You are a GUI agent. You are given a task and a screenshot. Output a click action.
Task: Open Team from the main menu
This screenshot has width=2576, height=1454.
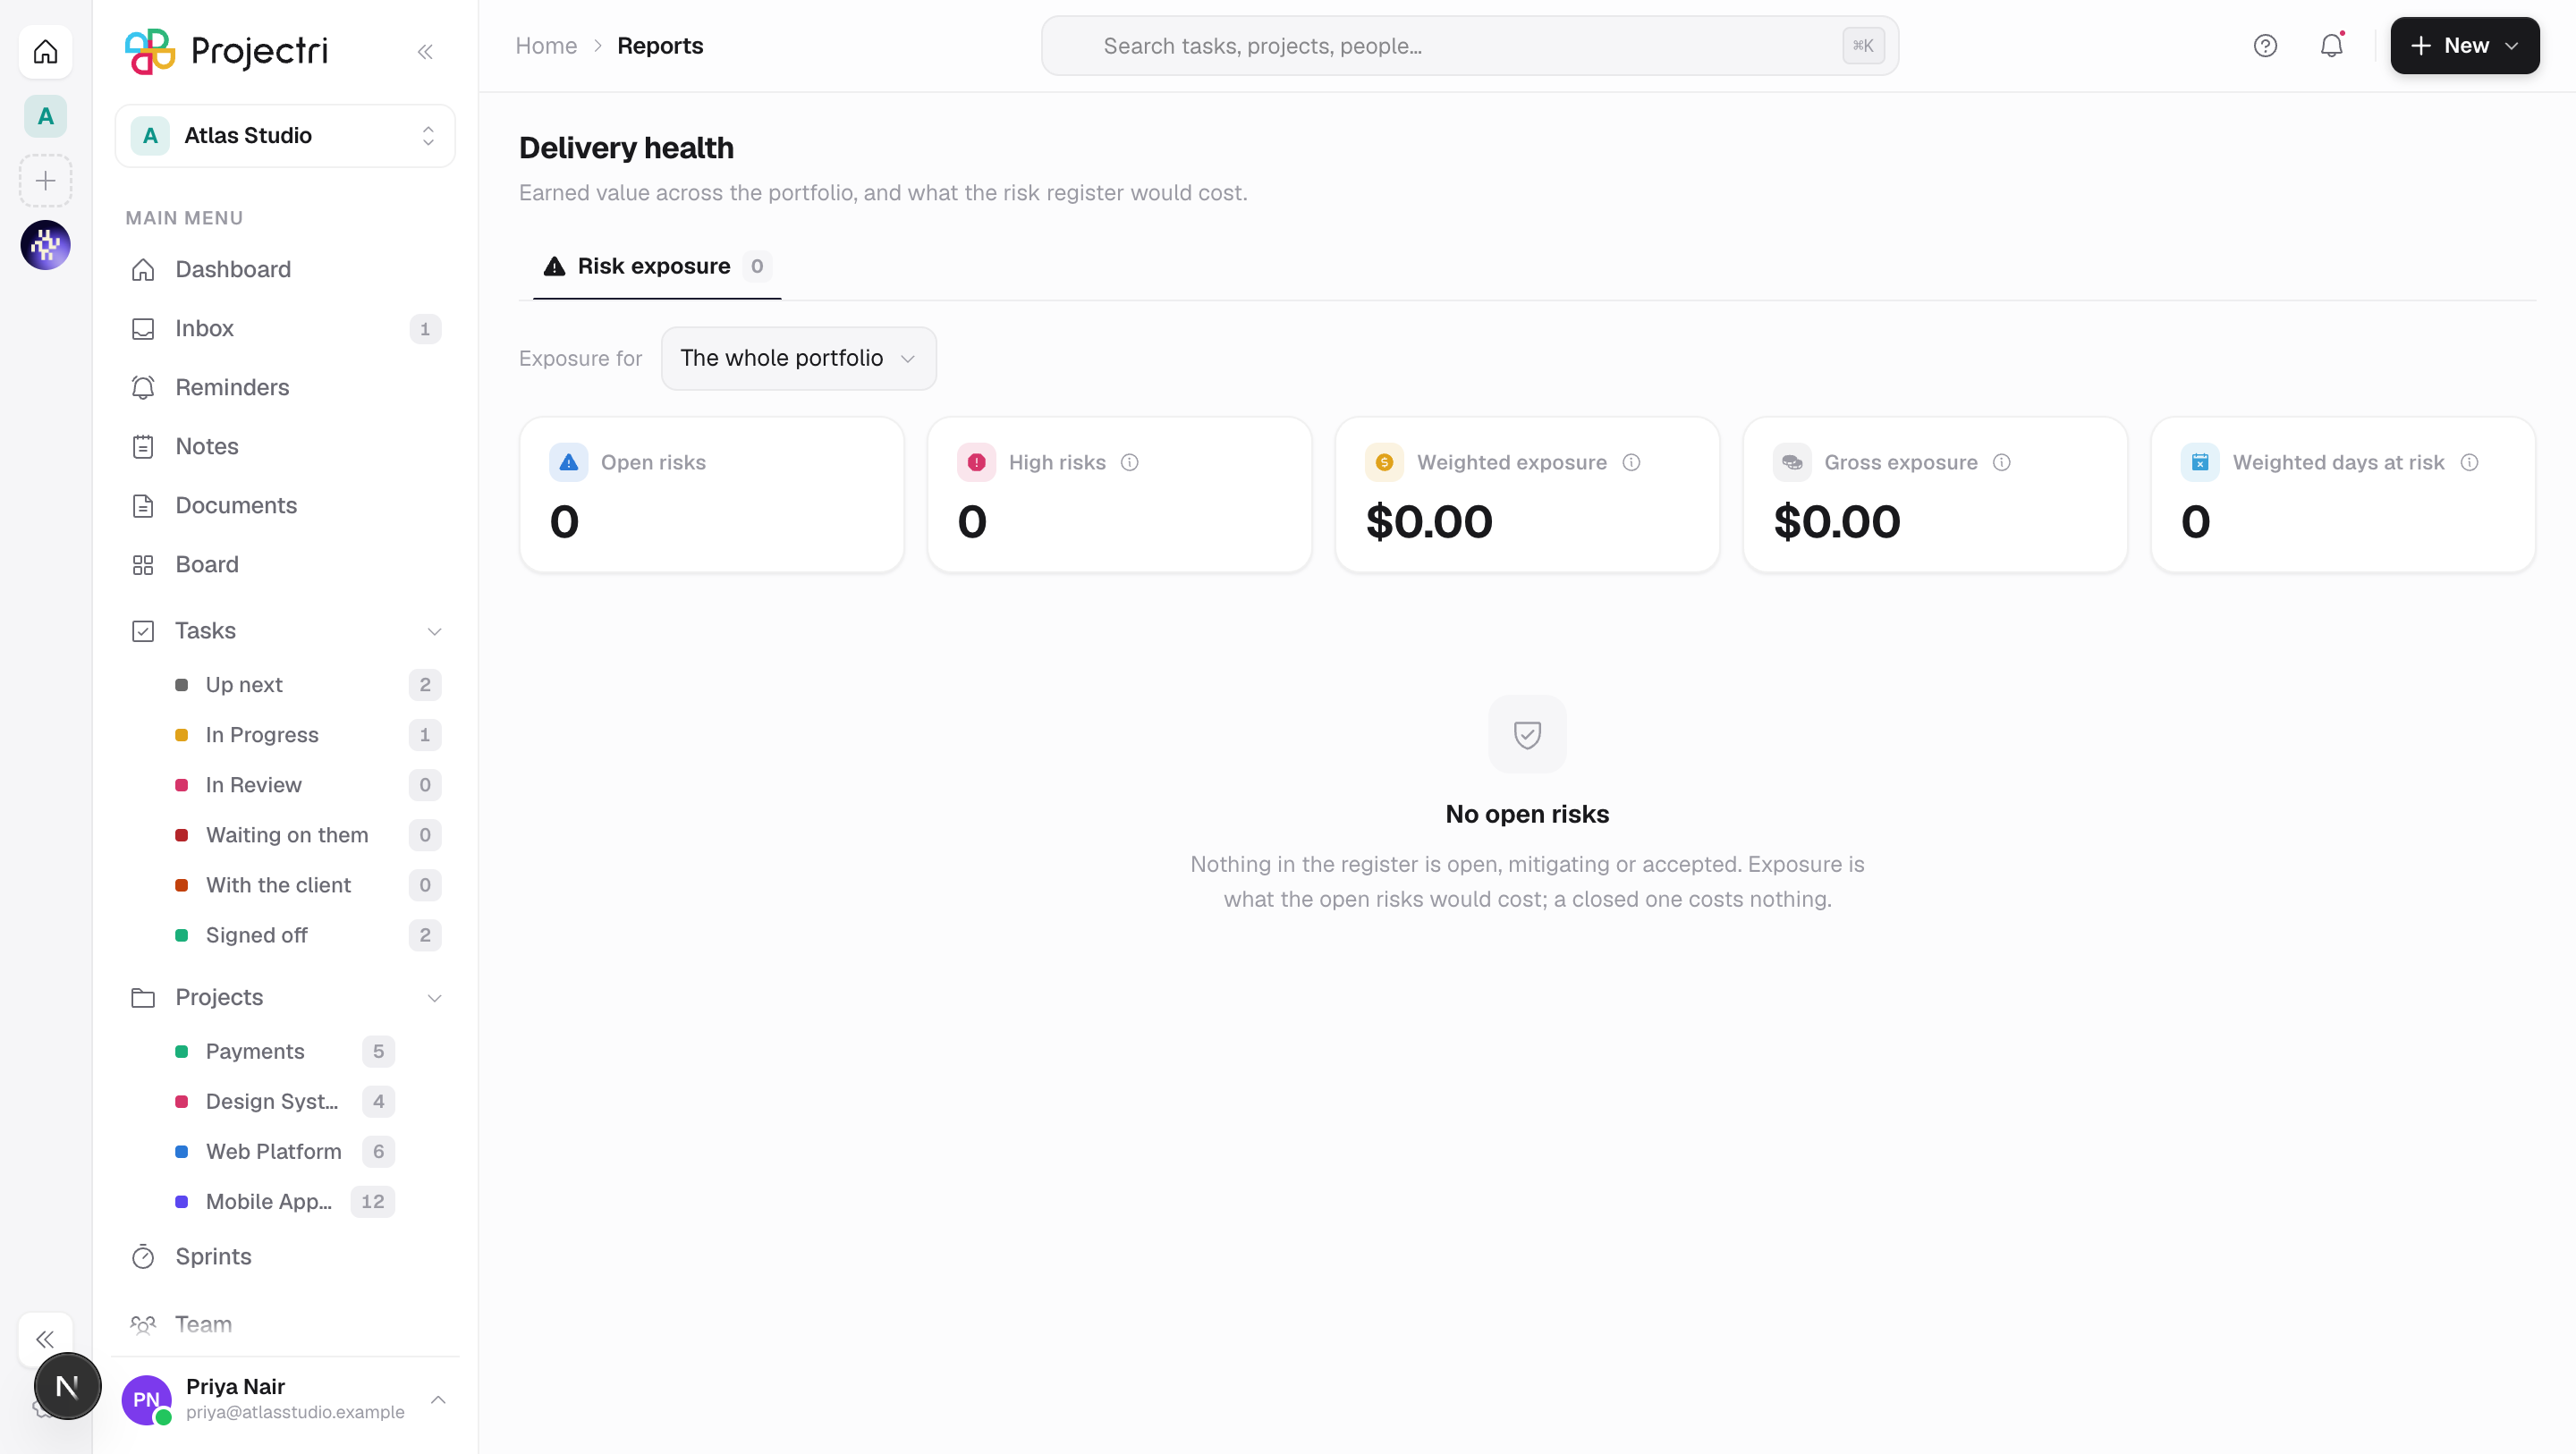(285, 1325)
